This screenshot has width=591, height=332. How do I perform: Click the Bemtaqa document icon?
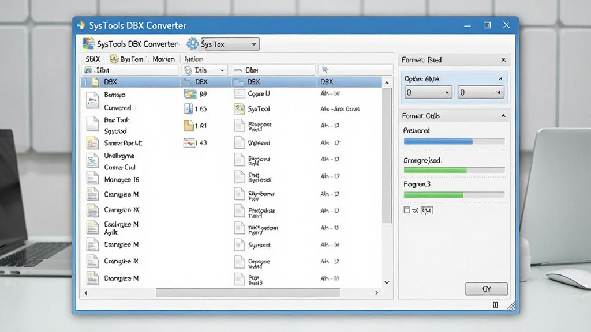pyautogui.click(x=92, y=101)
